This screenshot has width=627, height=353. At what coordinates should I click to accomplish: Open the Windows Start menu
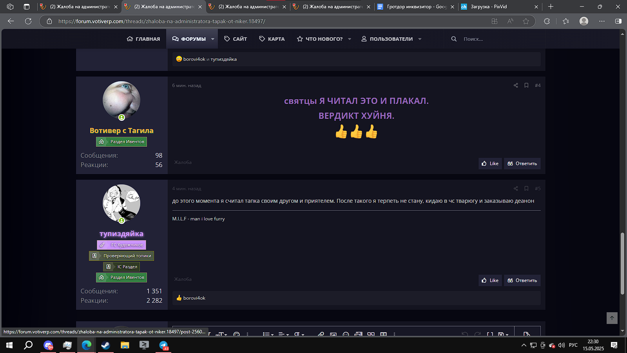click(9, 345)
